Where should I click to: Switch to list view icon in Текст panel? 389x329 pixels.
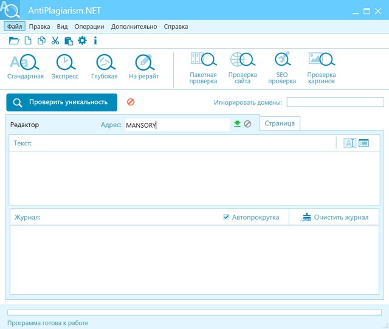[x=364, y=143]
